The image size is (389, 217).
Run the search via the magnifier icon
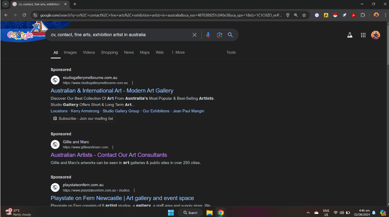[x=230, y=35]
